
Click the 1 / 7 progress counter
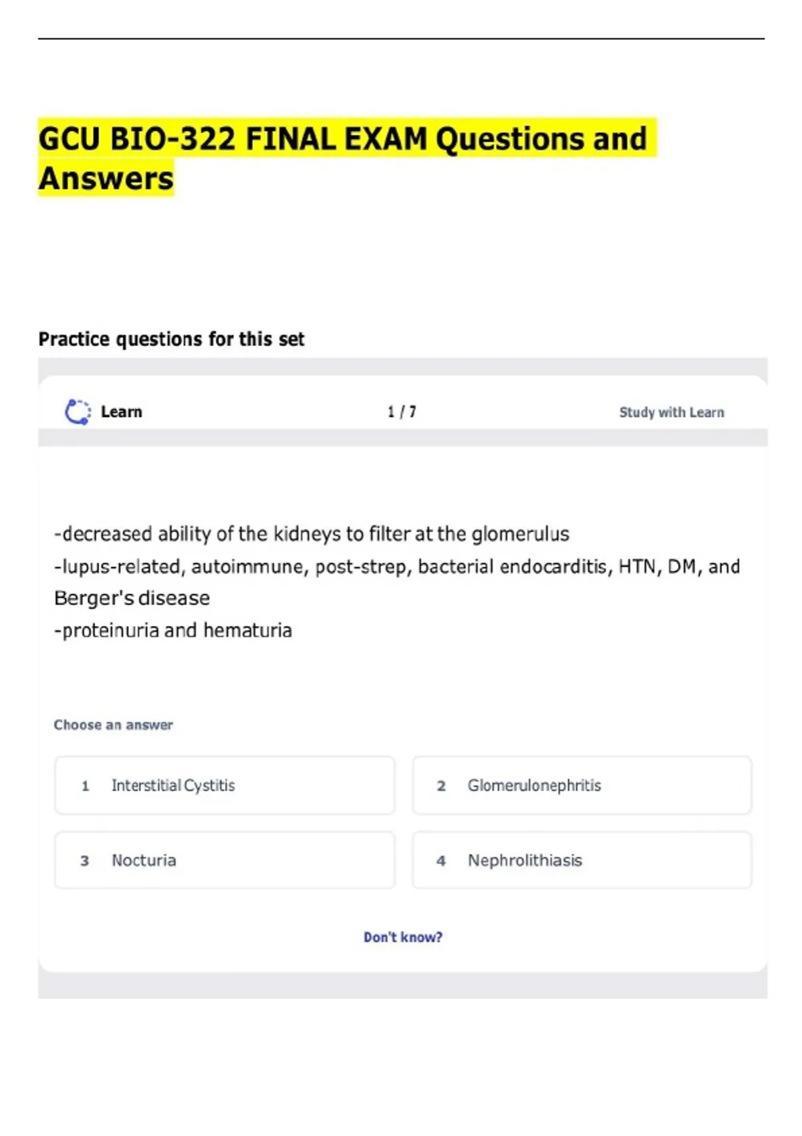402,412
